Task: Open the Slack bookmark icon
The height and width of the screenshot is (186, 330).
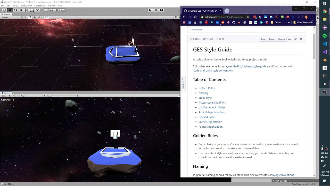Action: (228, 22)
